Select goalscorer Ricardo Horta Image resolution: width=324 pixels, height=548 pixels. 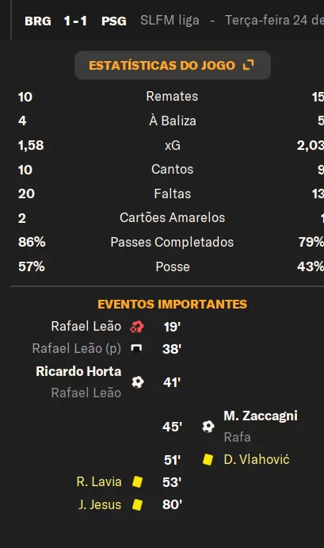78,371
